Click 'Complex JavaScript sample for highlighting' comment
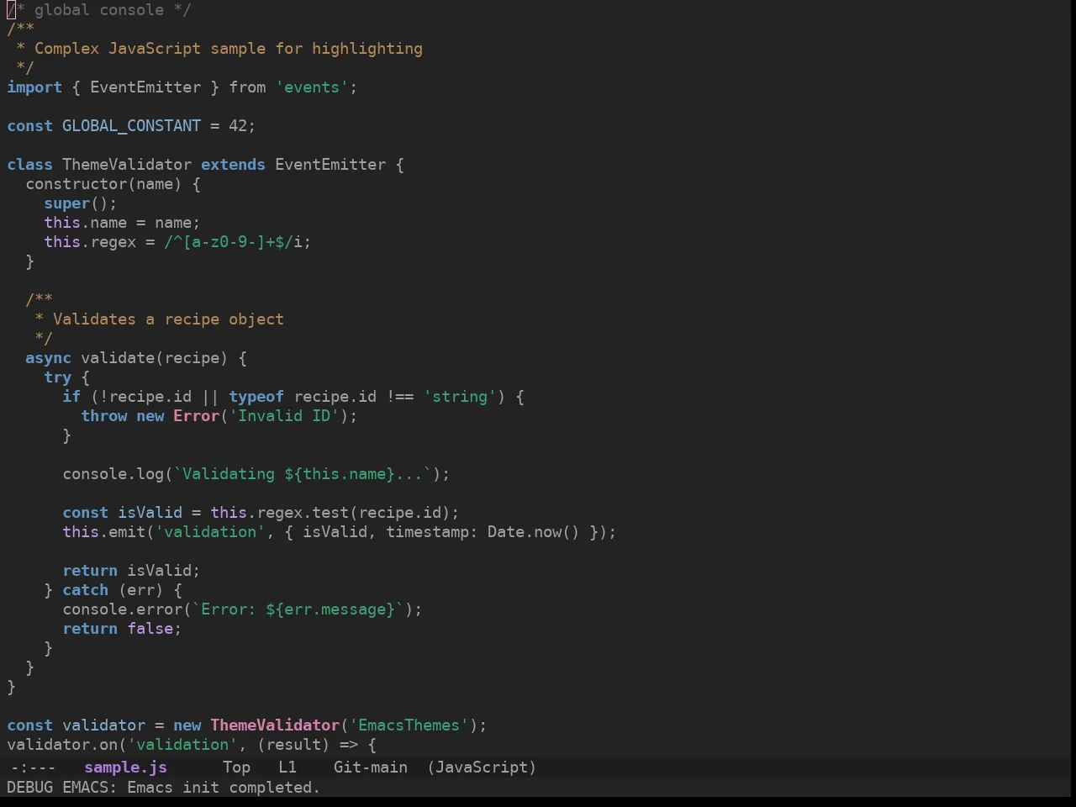1076x807 pixels. 229,49
